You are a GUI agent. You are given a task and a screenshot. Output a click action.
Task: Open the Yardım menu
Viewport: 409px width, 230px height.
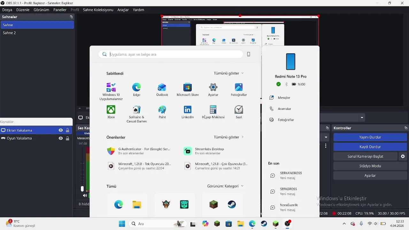pos(138,10)
